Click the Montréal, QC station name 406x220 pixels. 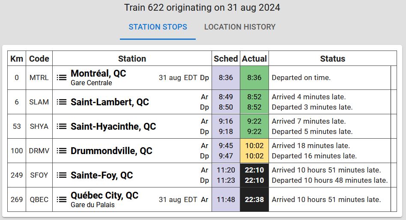point(98,74)
